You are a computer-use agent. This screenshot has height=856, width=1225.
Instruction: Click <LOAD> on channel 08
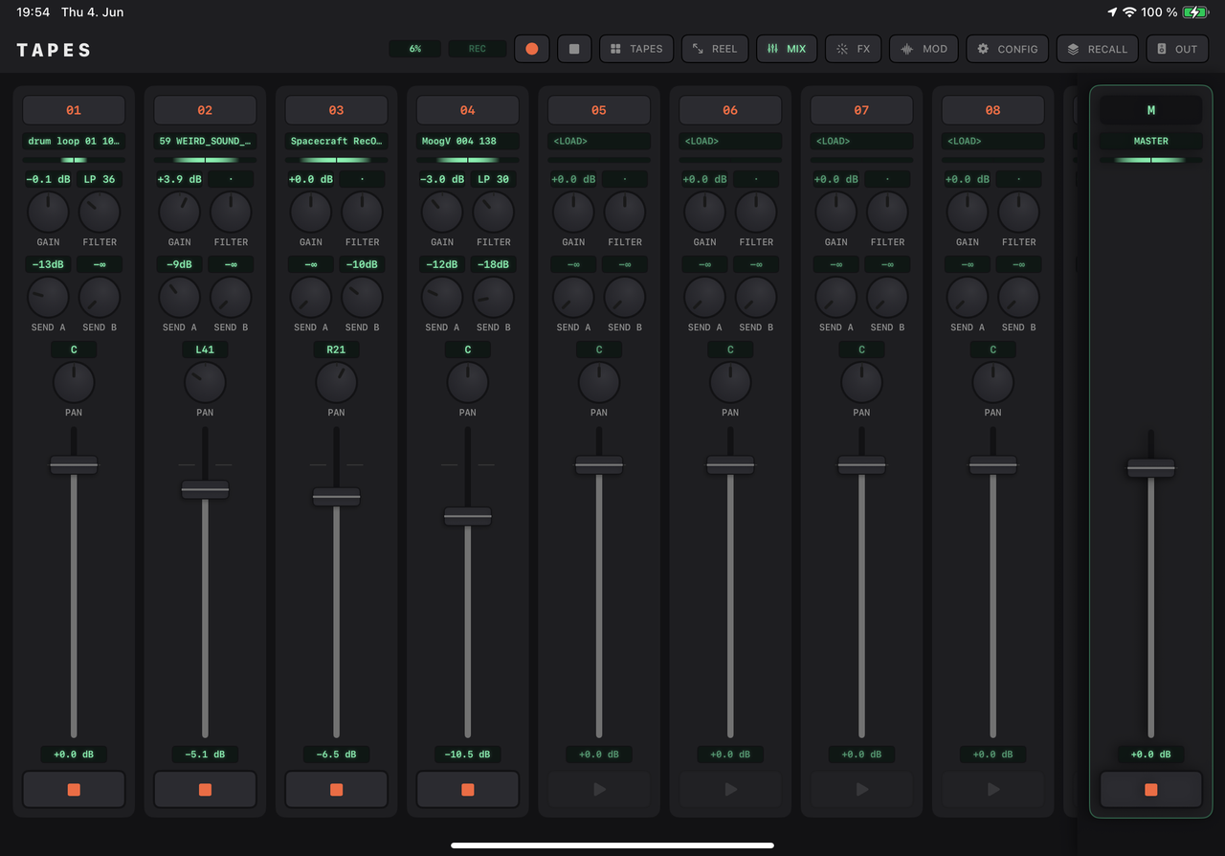(x=992, y=141)
